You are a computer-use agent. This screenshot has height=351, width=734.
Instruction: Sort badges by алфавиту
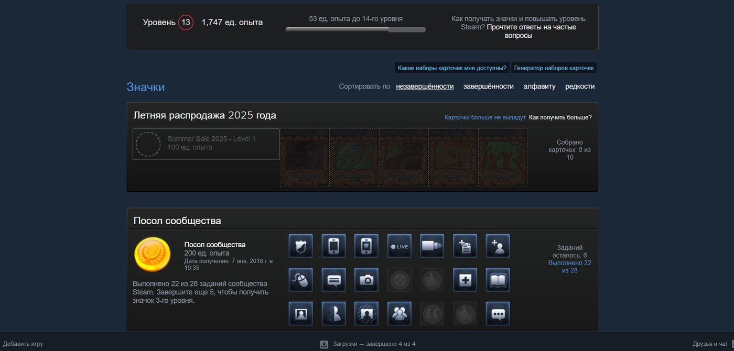pyautogui.click(x=539, y=86)
